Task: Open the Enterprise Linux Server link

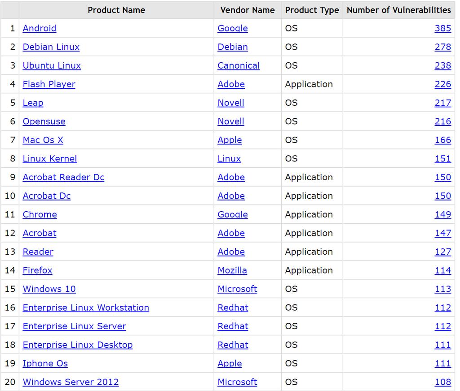Action: pyautogui.click(x=74, y=326)
